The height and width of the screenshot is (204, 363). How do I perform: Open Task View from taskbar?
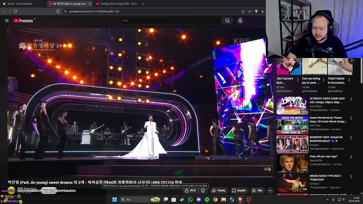(166, 199)
